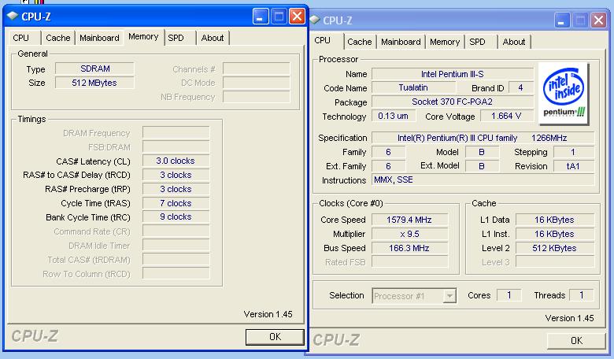Click the Specification field showing 1266MHz
Image resolution: width=614 pixels, height=359 pixels.
tap(483, 138)
